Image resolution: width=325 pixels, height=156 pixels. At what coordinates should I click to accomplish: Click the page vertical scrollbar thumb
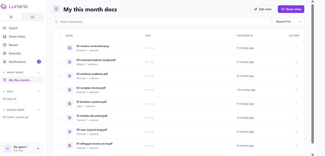[313, 74]
